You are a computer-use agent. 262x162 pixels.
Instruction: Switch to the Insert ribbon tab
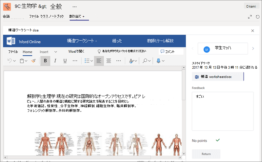click(x=44, y=52)
